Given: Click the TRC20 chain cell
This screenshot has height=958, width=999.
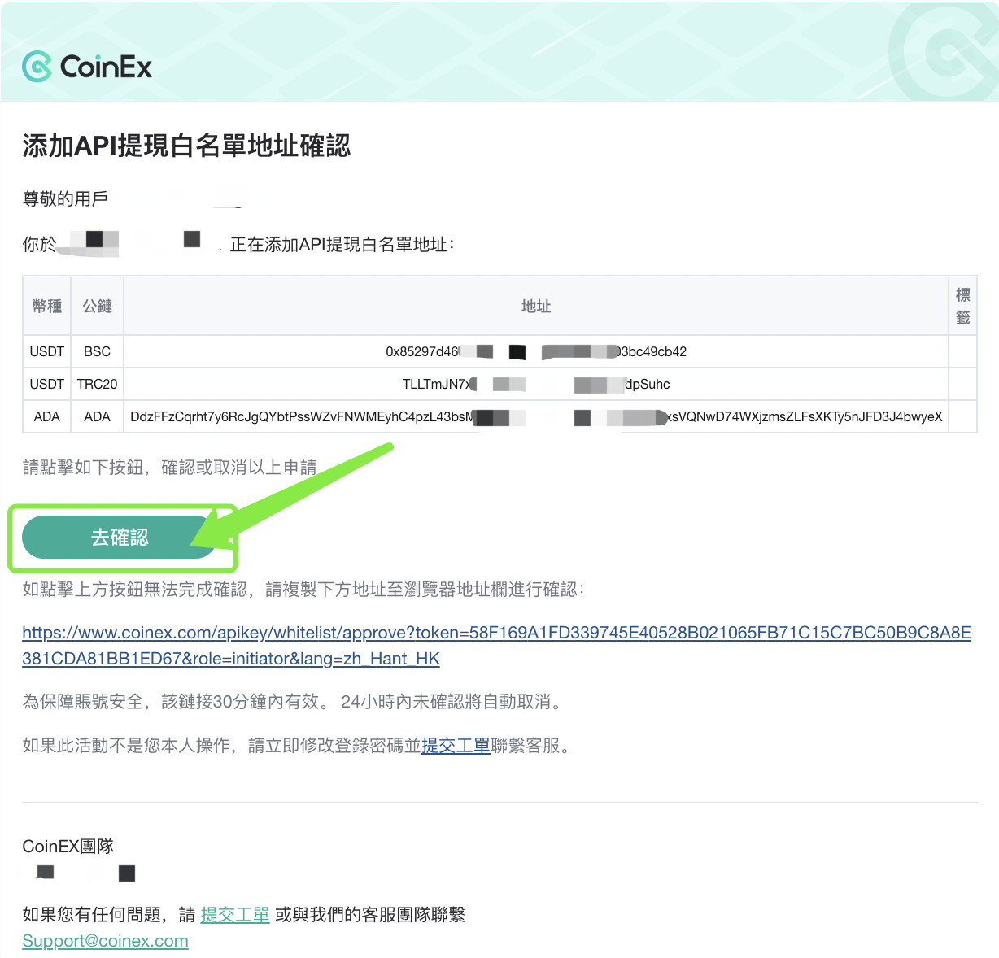Looking at the screenshot, I should (x=98, y=385).
